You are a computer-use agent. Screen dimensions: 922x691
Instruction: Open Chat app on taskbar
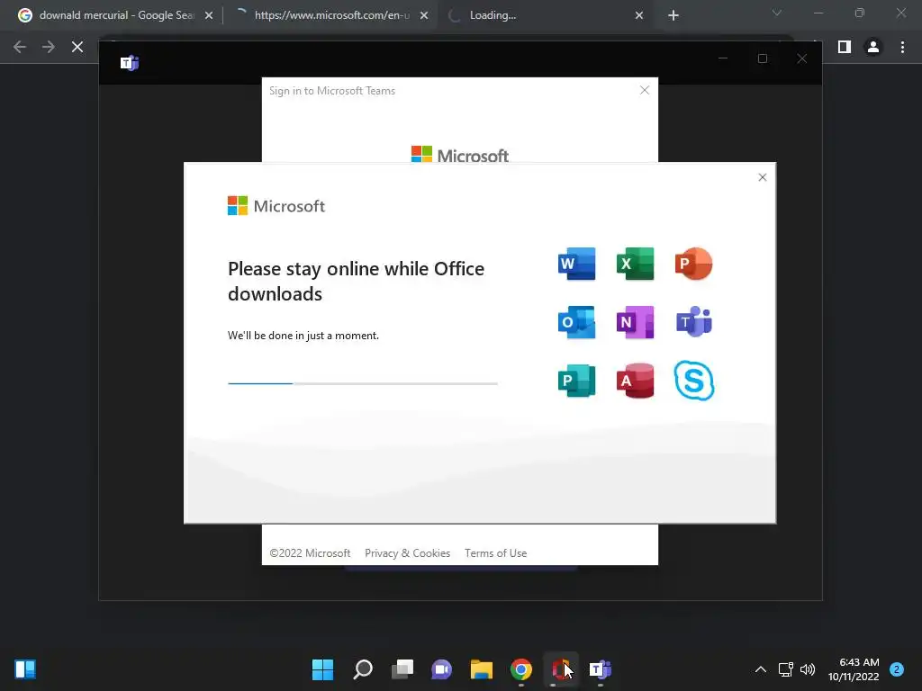point(441,669)
